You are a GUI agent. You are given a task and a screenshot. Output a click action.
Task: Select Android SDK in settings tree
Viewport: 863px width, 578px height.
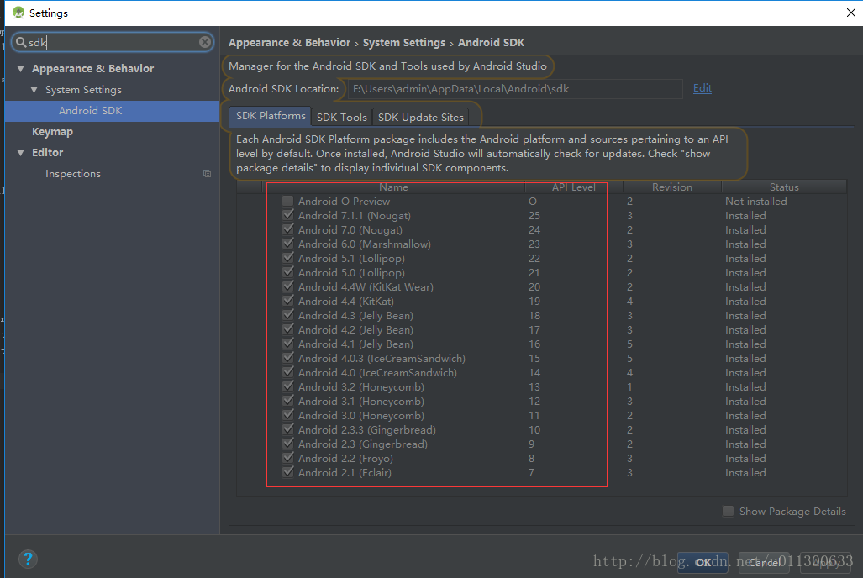click(112, 111)
